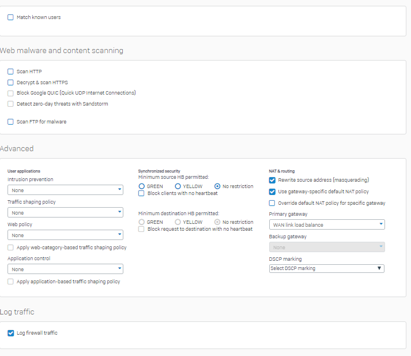The width and height of the screenshot is (411, 356).
Task: Tick the Scan HTTP checkbox
Action: point(10,72)
